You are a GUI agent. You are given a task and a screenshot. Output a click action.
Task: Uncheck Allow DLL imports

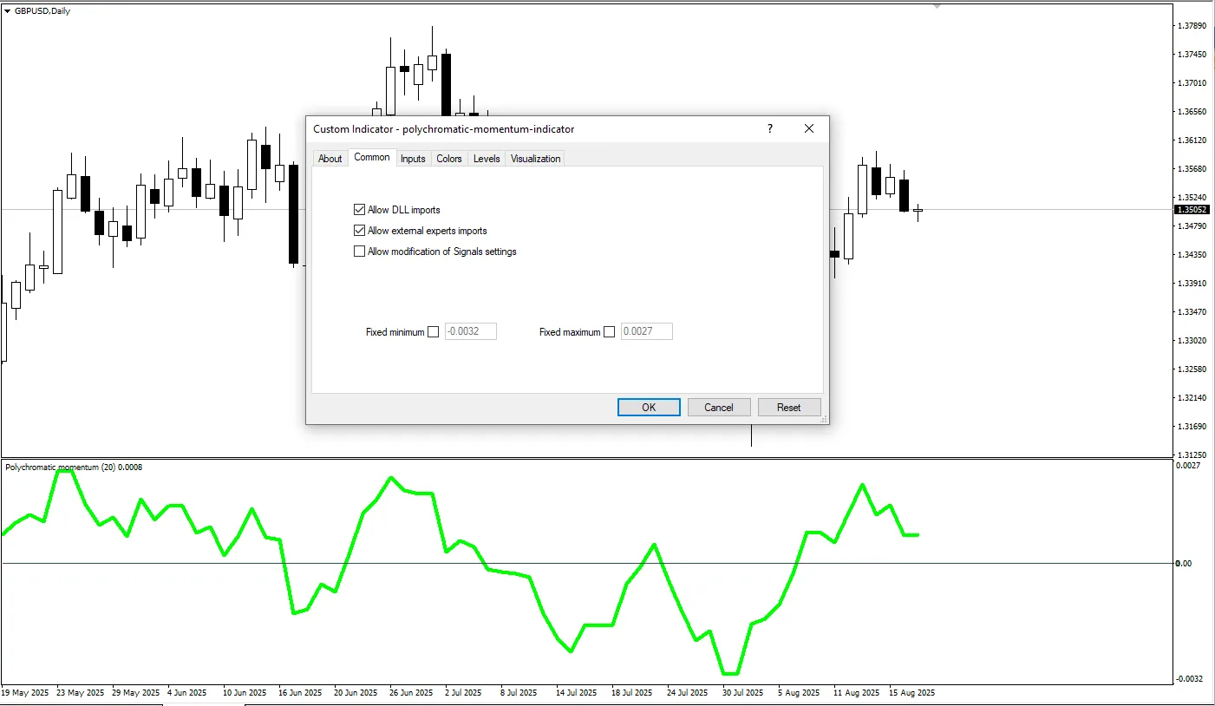(359, 209)
